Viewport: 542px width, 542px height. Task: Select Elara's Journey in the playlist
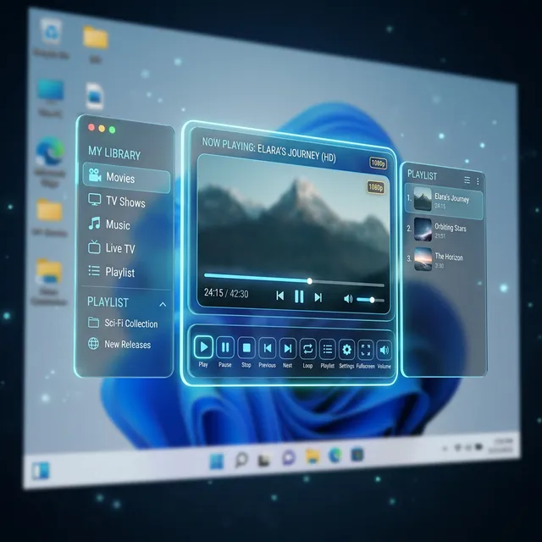pyautogui.click(x=444, y=202)
